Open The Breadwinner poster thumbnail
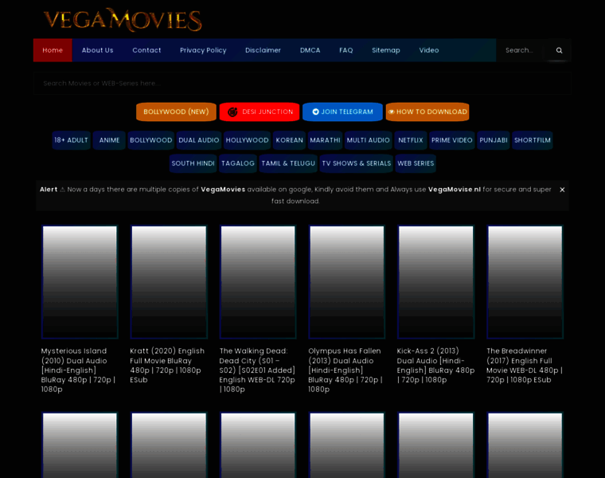 tap(525, 282)
